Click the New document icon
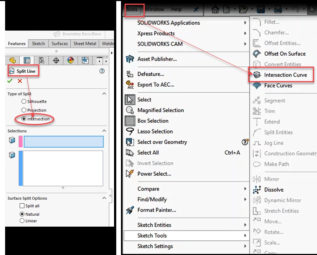This screenshot has height=255, width=317. pos(226,9)
